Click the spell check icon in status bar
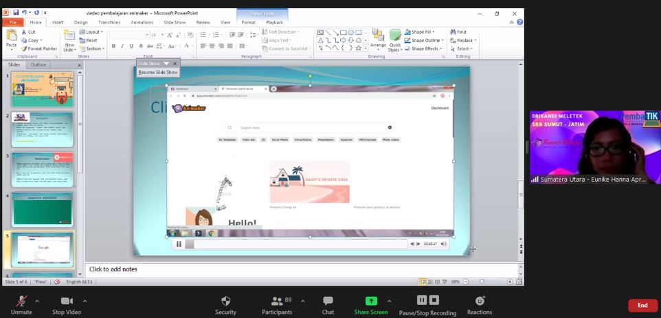This screenshot has width=661, height=318. tap(57, 282)
